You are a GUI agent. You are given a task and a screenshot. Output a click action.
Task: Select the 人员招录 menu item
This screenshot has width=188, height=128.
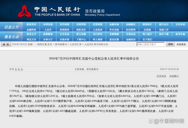tap(98, 30)
